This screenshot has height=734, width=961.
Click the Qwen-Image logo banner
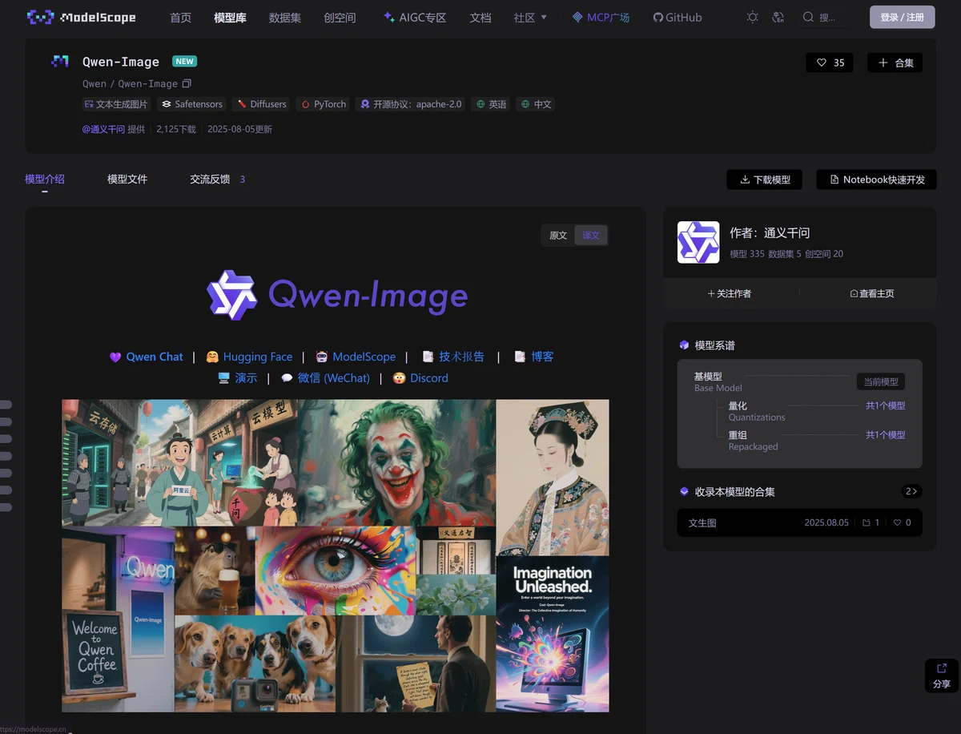[x=336, y=294]
